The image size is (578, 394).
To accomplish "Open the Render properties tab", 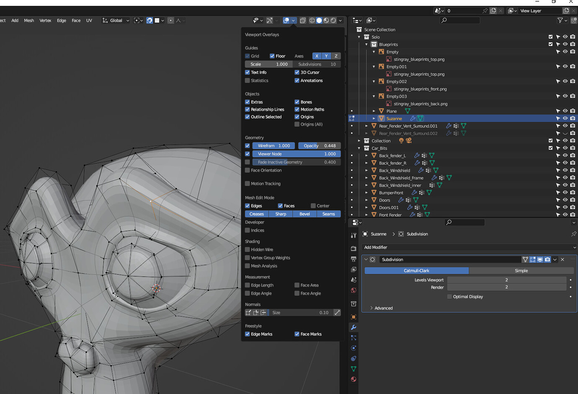I will [x=354, y=249].
